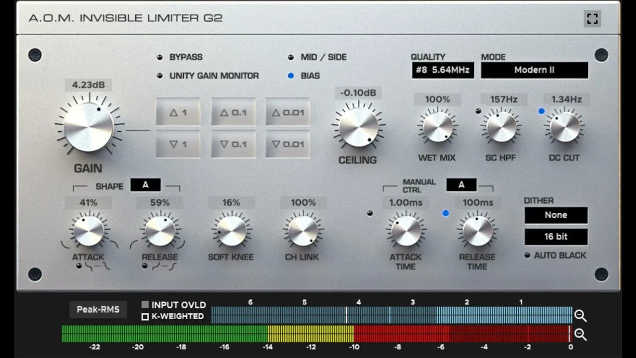This screenshot has width=636, height=358.
Task: Toggle the manual RELEASE TIME LED
Action: [x=445, y=213]
